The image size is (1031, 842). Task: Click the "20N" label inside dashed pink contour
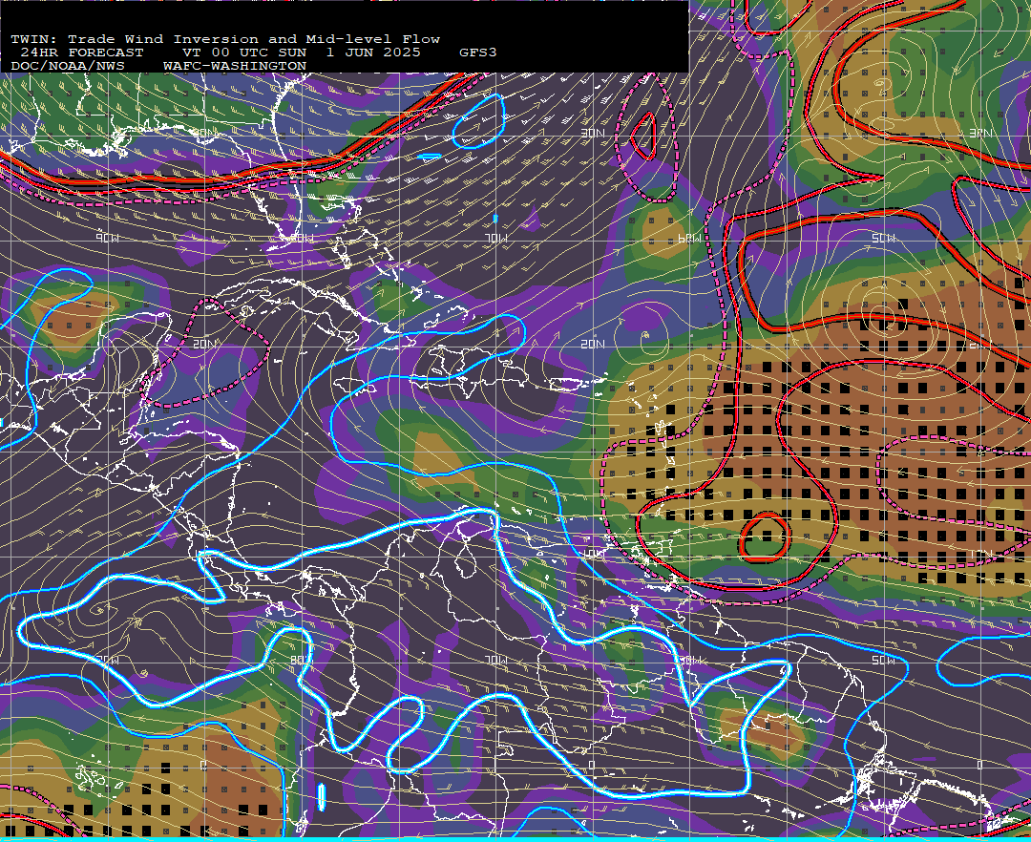pos(205,344)
